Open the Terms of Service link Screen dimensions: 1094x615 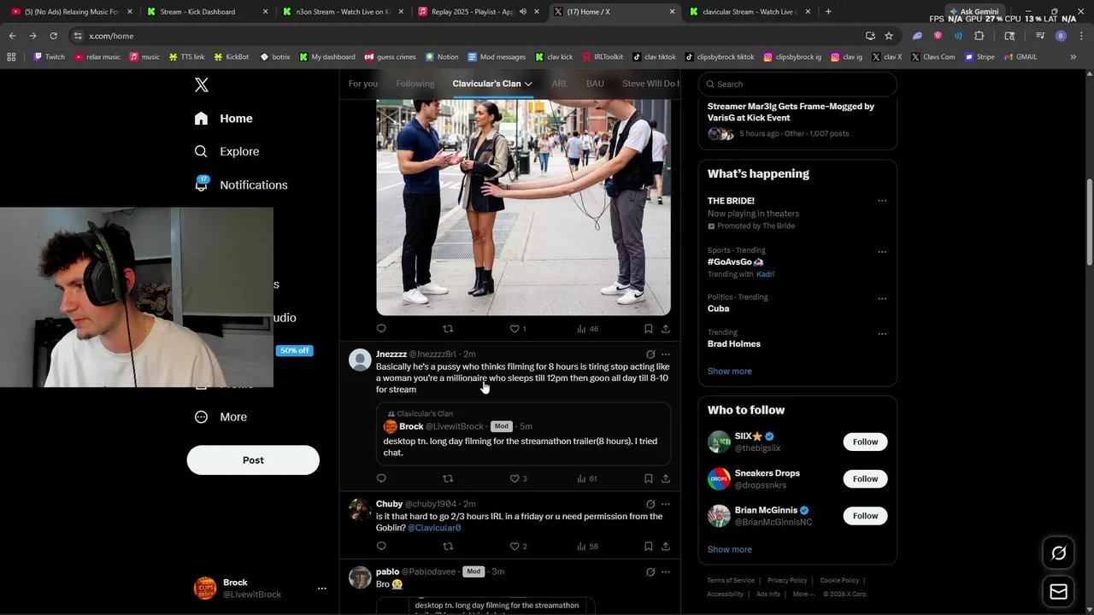(x=731, y=581)
